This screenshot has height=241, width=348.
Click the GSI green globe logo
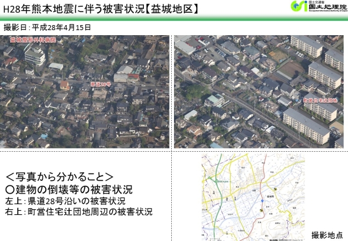coord(299,6)
